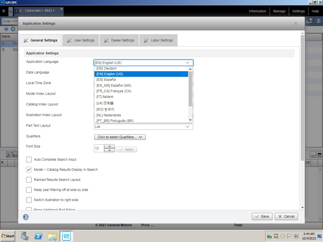Viewport: 323px width, 242px height.
Task: Click the Cancel button
Action: tap(286, 216)
